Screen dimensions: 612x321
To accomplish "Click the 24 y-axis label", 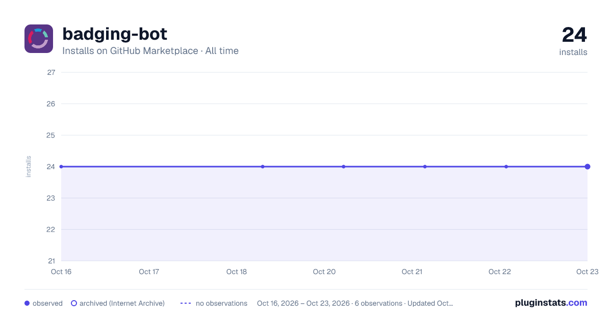I will [x=51, y=167].
